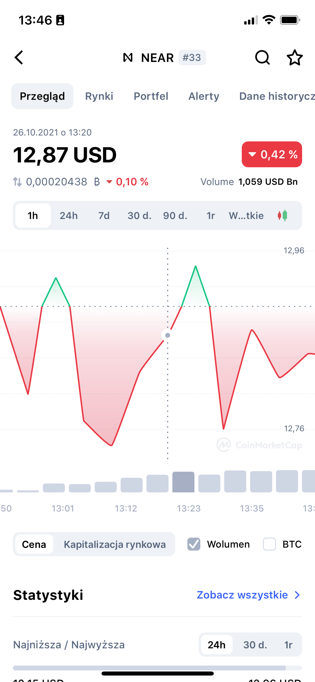
Task: Switch to the Alerty tab
Action: tap(204, 96)
